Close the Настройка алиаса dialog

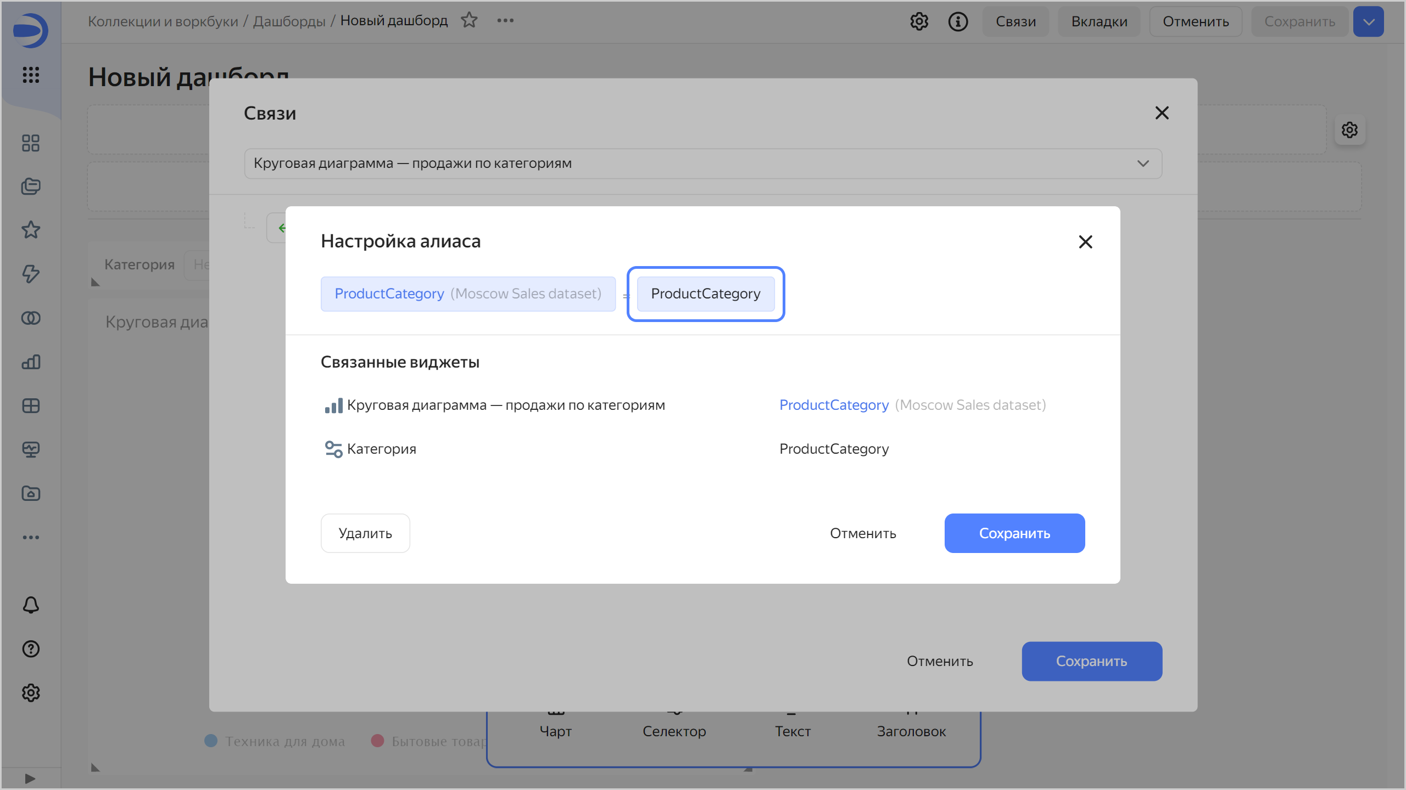point(1085,242)
